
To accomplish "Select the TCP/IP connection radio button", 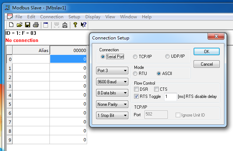I will 135,57.
